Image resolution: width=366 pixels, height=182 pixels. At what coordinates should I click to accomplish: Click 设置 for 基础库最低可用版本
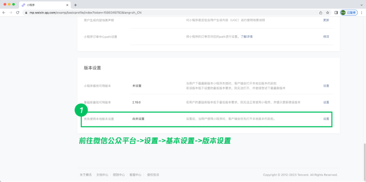(326, 102)
